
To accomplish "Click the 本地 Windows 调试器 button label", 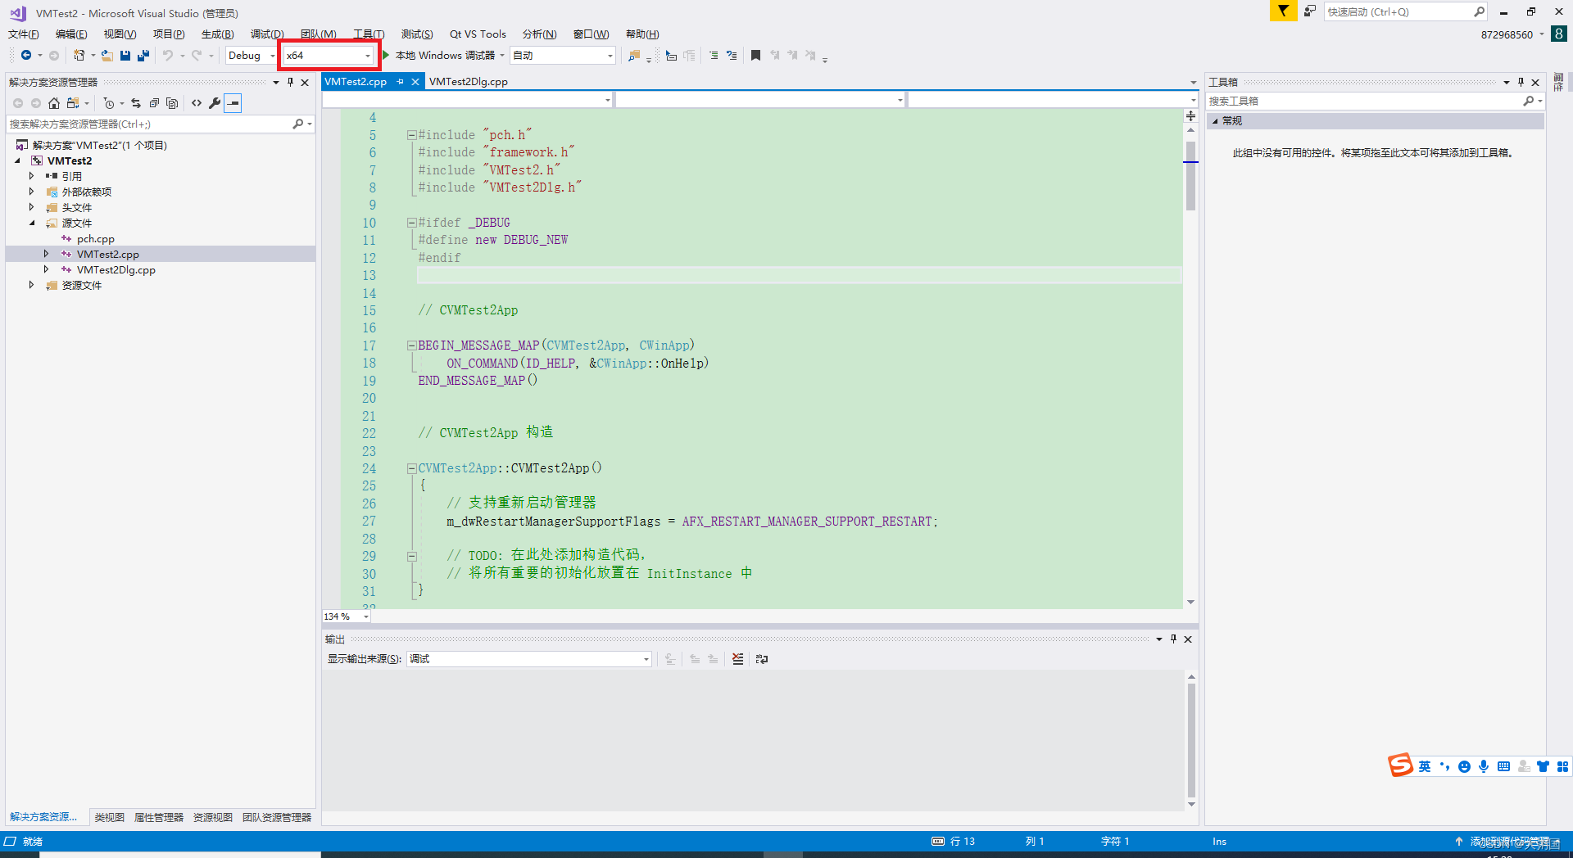I will coord(445,56).
